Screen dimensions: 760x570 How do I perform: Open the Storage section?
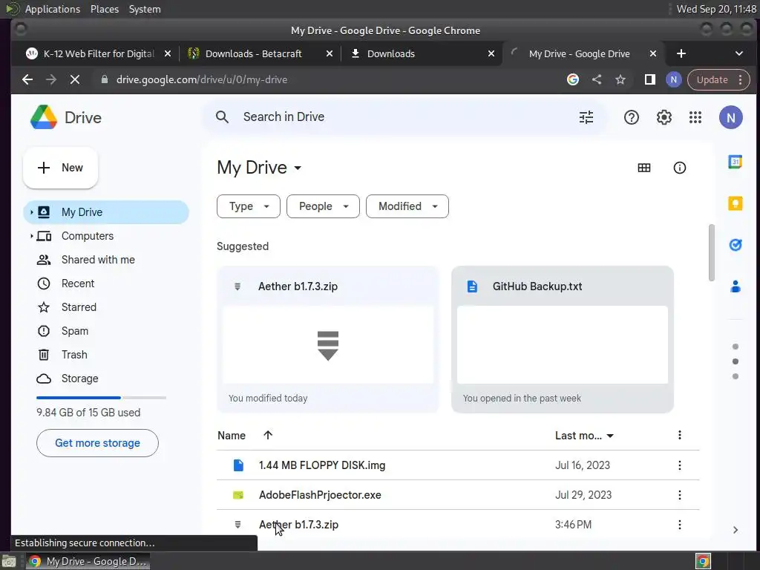point(106,379)
